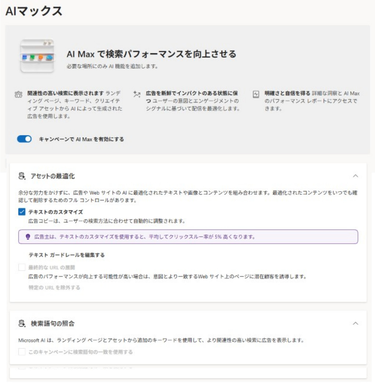375x385 pixels.
Task: Collapse the アセットの最適化 section chevron
Action: point(356,176)
